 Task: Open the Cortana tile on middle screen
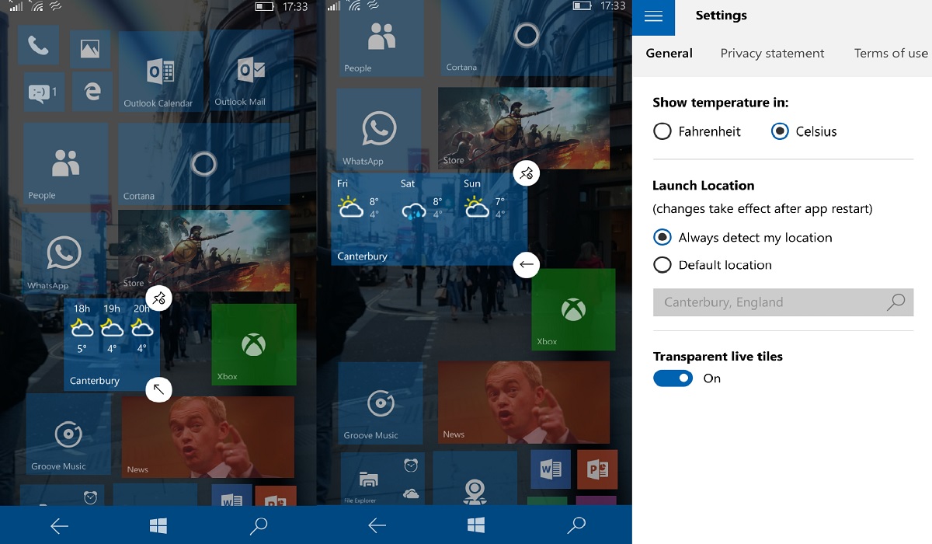pyautogui.click(x=527, y=38)
